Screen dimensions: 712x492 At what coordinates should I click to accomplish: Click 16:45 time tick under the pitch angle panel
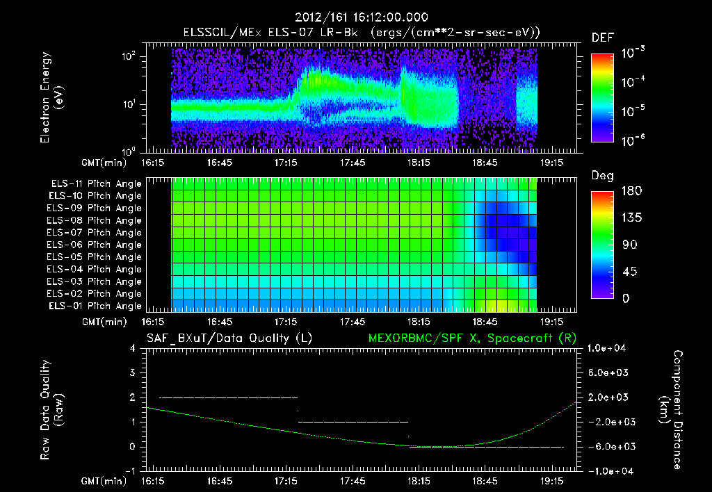click(x=219, y=322)
